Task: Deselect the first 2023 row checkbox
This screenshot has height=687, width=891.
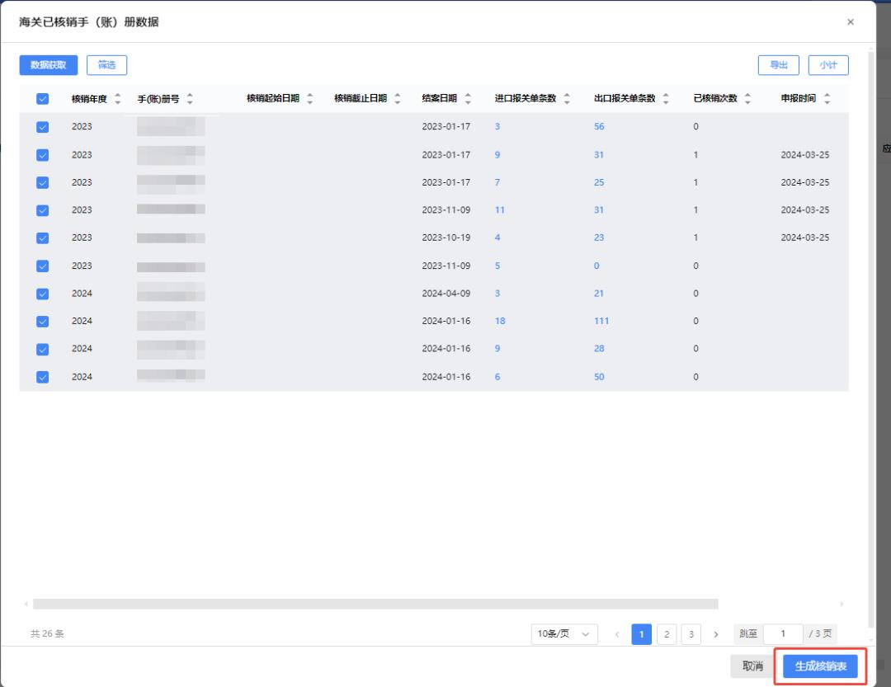Action: (x=43, y=127)
